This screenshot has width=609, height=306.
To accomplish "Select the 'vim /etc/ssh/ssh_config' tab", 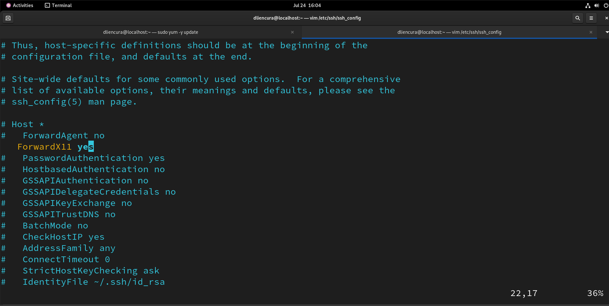I will 449,32.
